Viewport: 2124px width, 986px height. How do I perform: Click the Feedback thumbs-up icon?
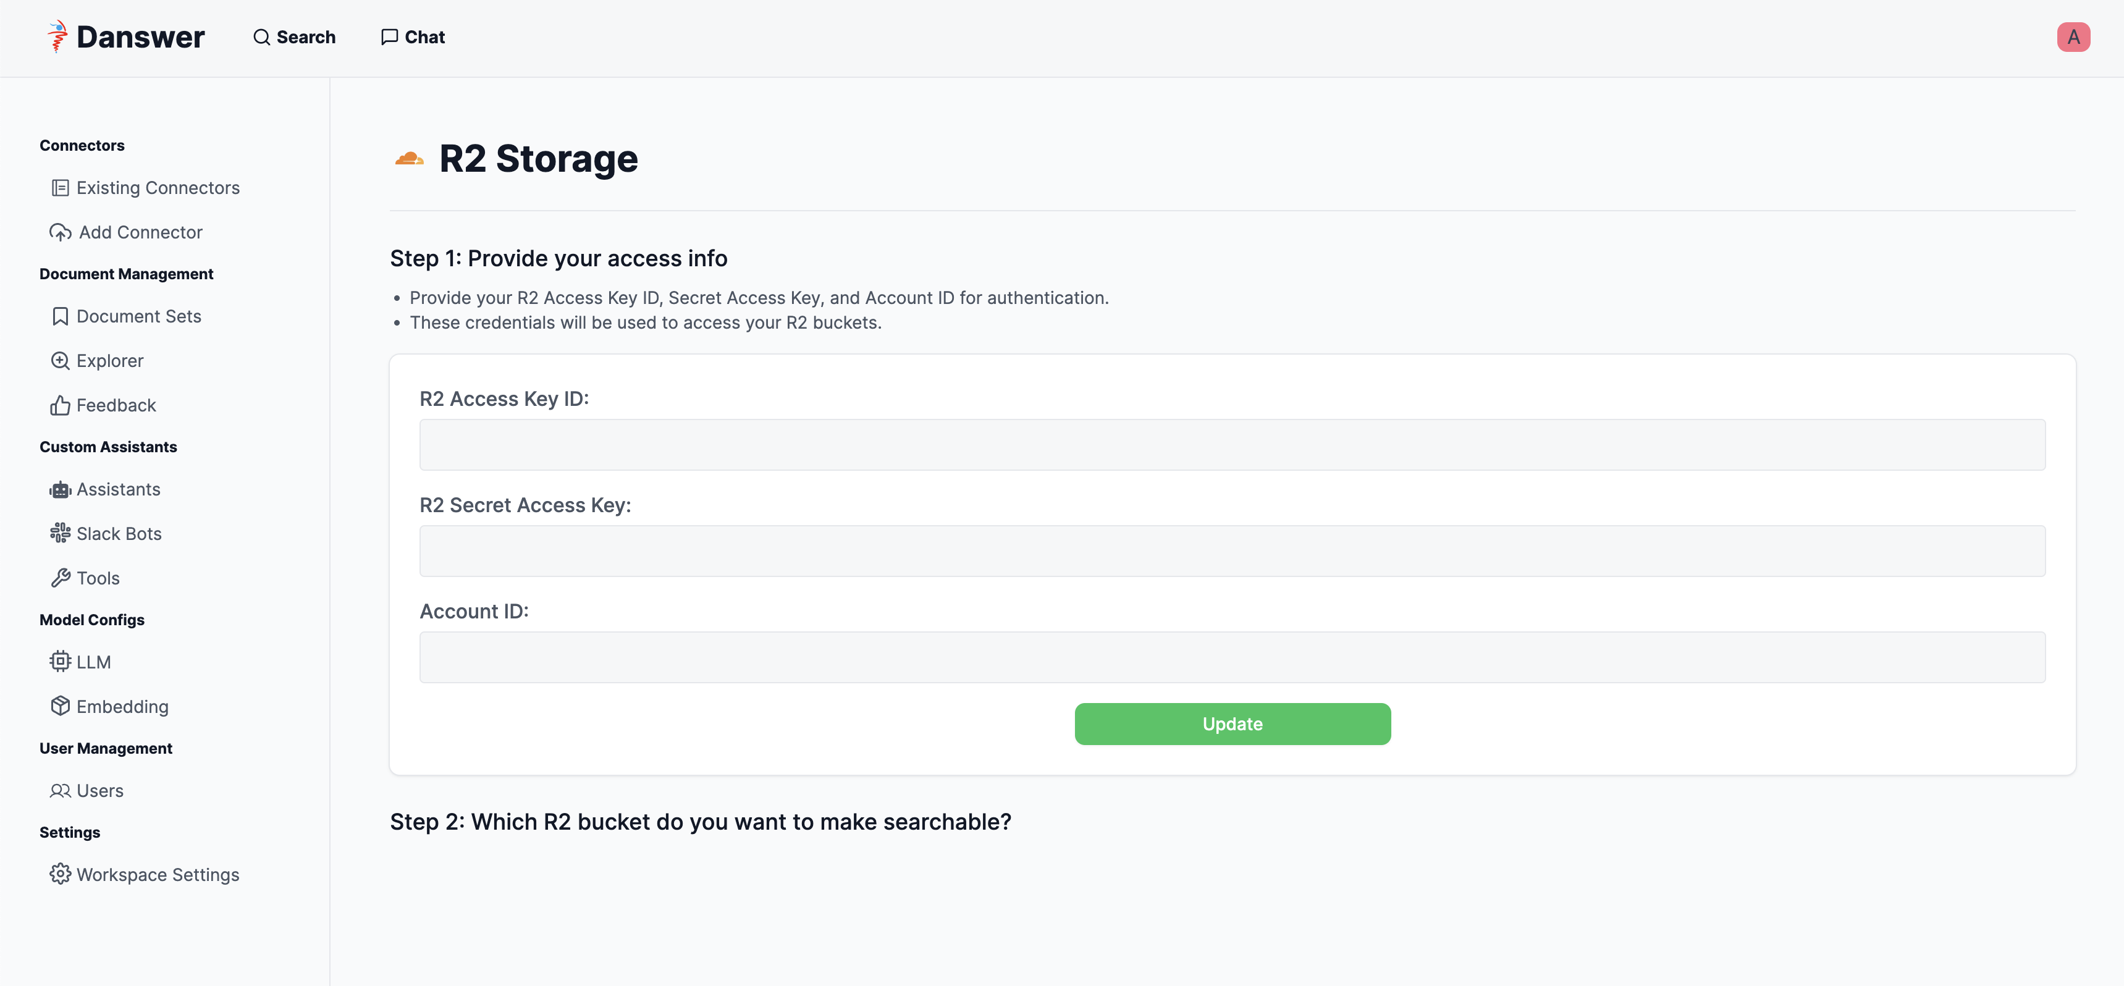pos(60,406)
